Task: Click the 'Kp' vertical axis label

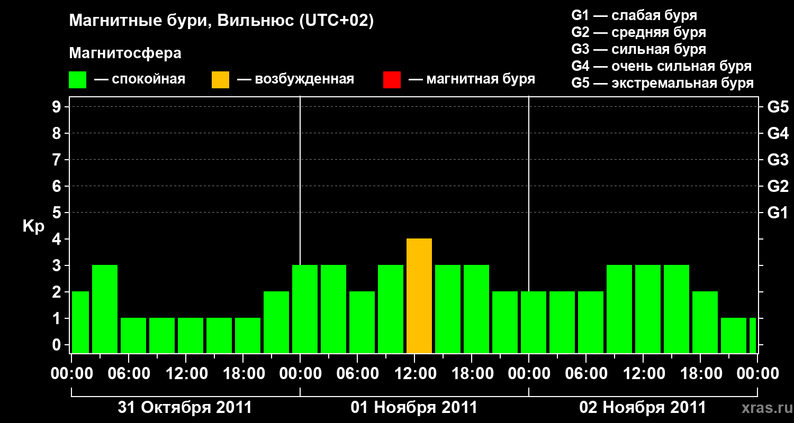Action: [x=33, y=227]
